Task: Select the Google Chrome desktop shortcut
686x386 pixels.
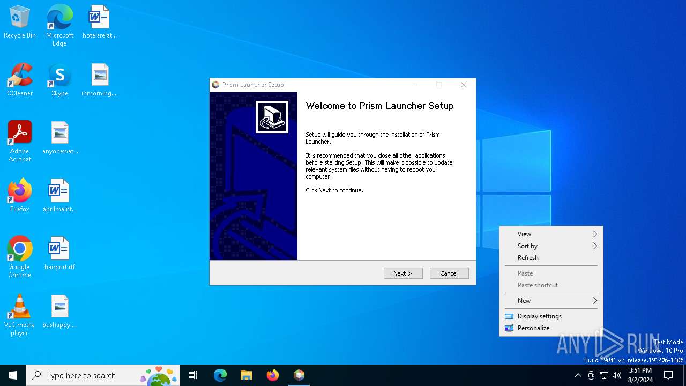Action: tap(20, 257)
